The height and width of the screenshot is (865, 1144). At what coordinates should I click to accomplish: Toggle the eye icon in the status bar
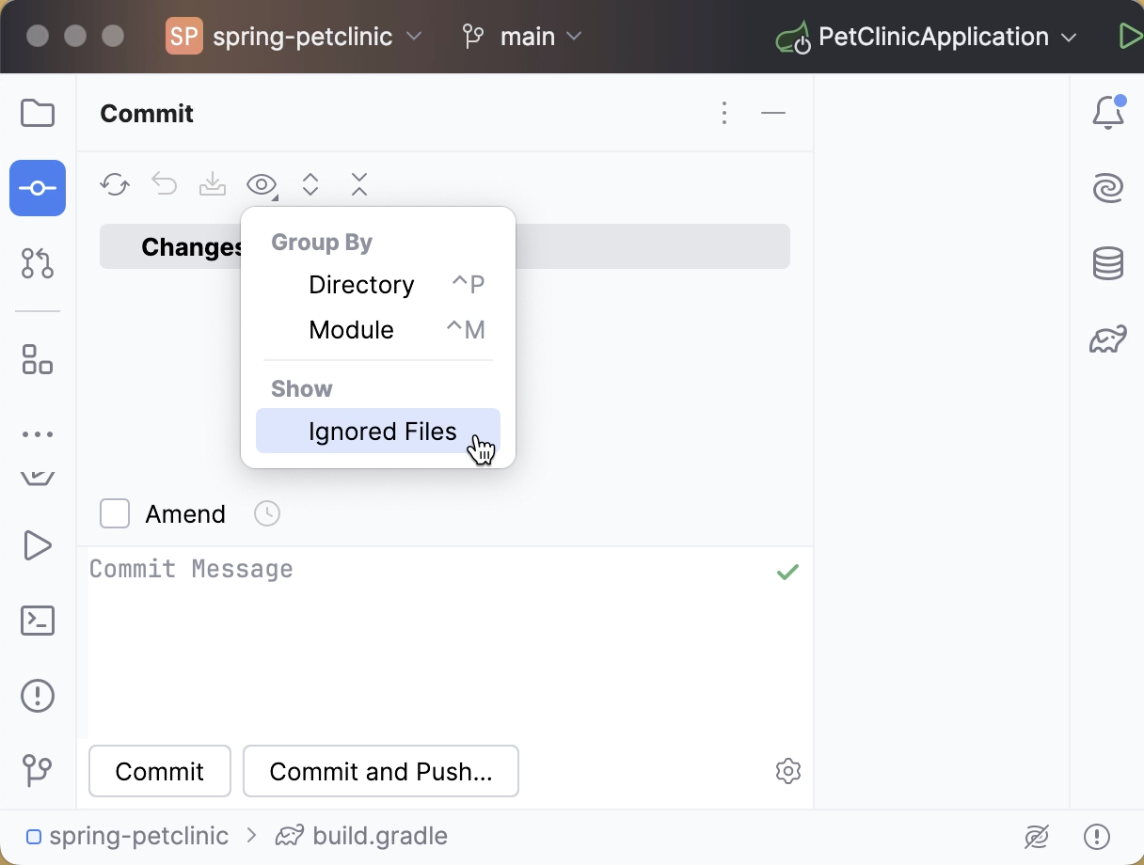(x=1036, y=836)
